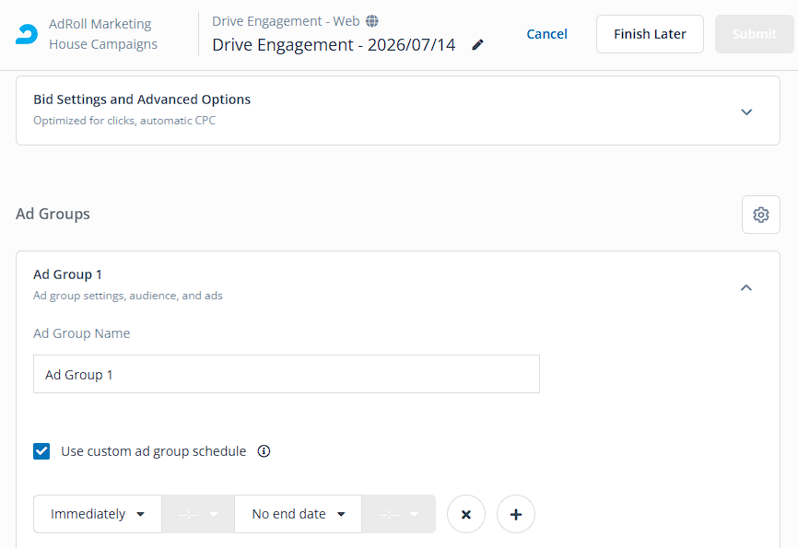The width and height of the screenshot is (798, 548).
Task: Click the Drive Engagement - Web label
Action: coord(286,21)
